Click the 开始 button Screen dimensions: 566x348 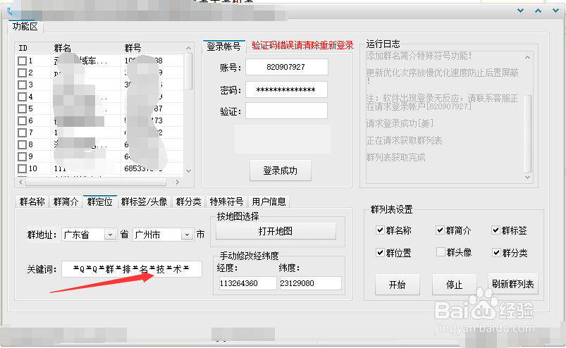coord(397,285)
